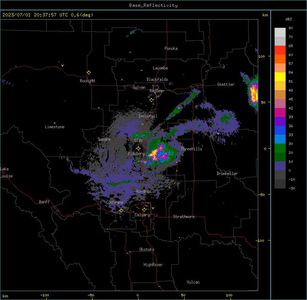Click the Strathmore label
This screenshot has width=307, height=300.
click(x=184, y=217)
